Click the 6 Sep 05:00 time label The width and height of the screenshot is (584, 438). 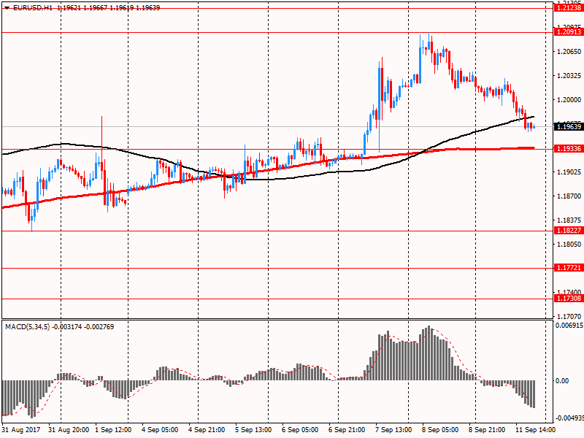point(300,430)
